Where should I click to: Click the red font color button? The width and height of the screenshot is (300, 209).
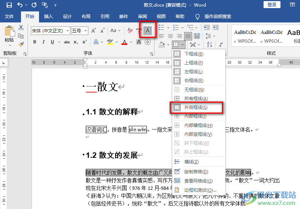click(x=124, y=42)
